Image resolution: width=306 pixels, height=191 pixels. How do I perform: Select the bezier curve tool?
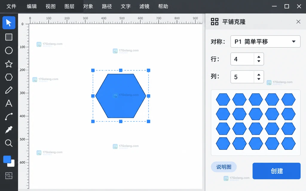[x=9, y=117]
